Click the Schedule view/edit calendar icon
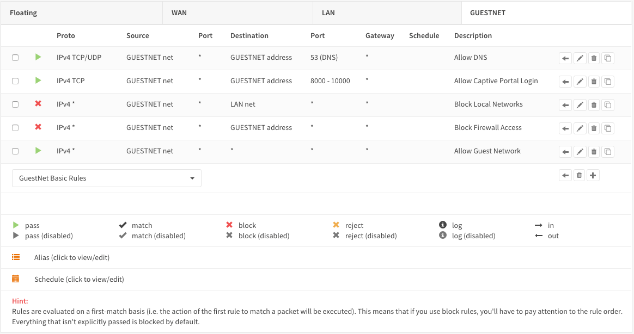 tap(16, 279)
